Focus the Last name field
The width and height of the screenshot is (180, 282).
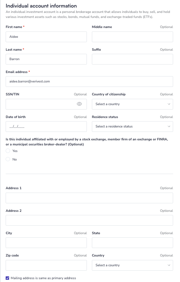pos(46,59)
